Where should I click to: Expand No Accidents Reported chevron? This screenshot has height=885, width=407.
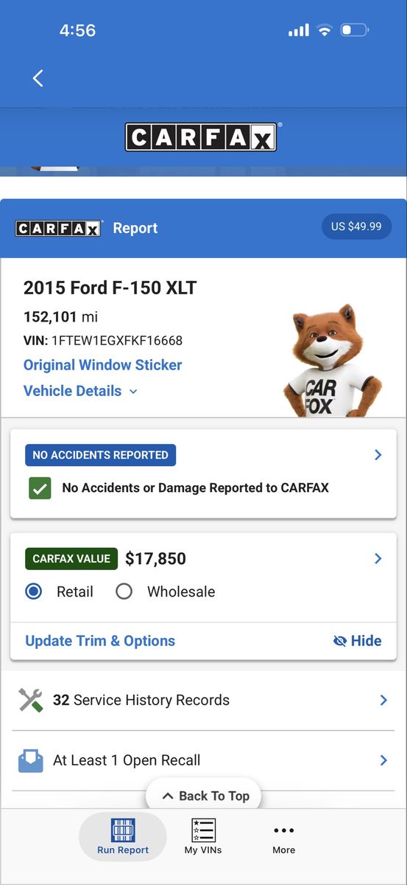pyautogui.click(x=378, y=455)
